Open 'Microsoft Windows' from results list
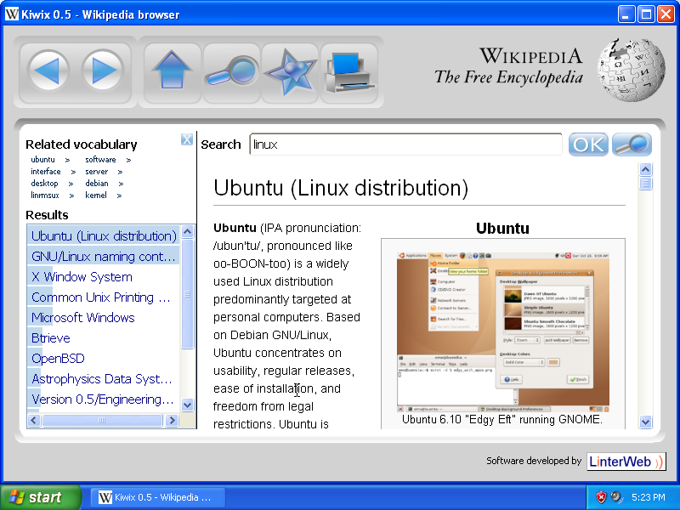 [x=82, y=318]
